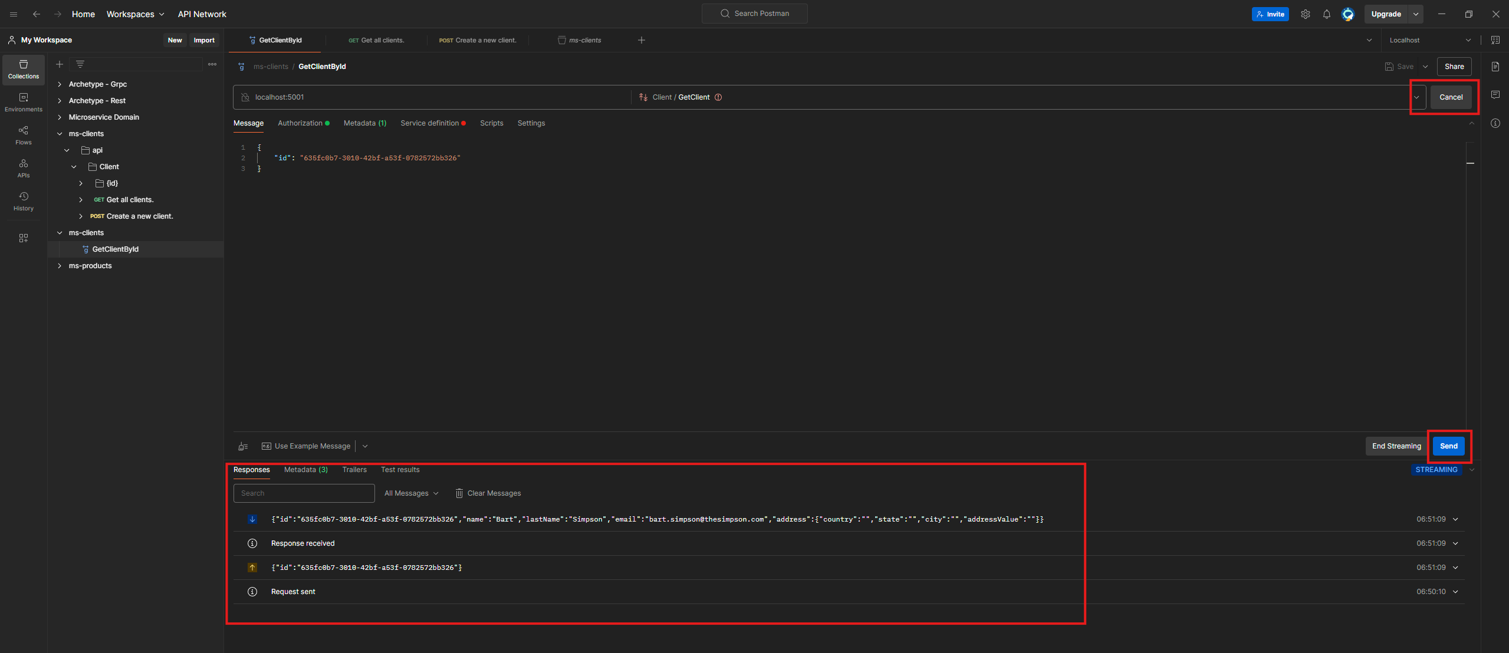
Task: Open the collections more options ellipsis
Action: tap(212, 64)
